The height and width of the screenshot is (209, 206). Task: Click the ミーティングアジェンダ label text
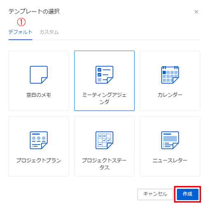[104, 98]
